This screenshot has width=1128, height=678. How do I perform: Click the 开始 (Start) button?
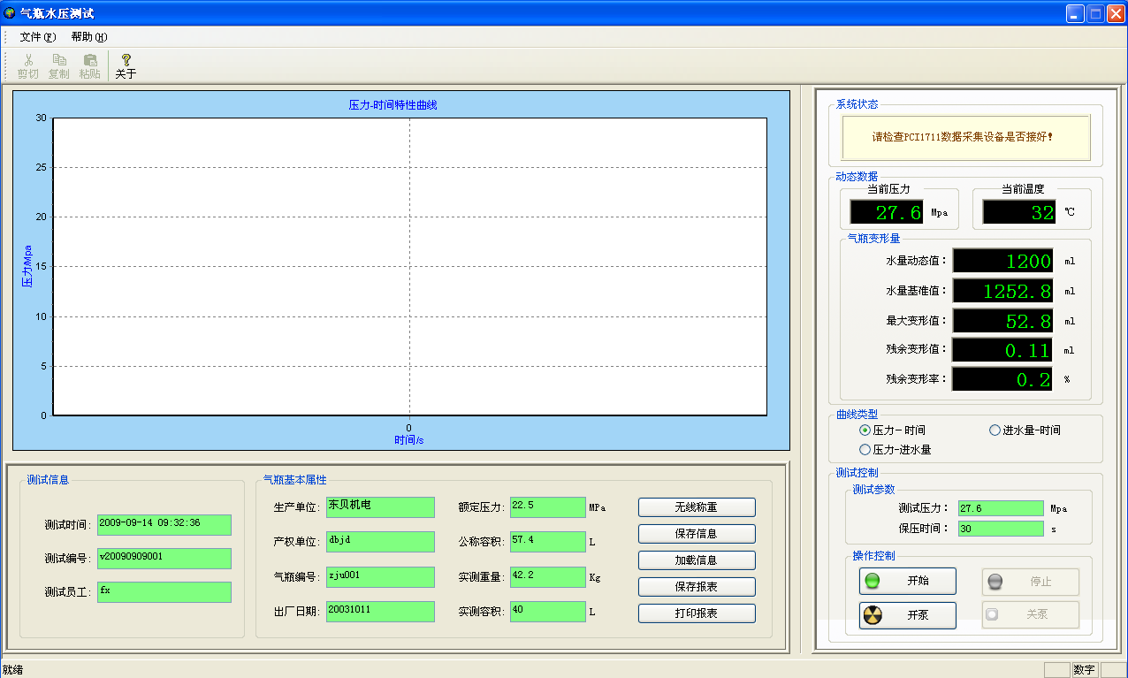(907, 582)
